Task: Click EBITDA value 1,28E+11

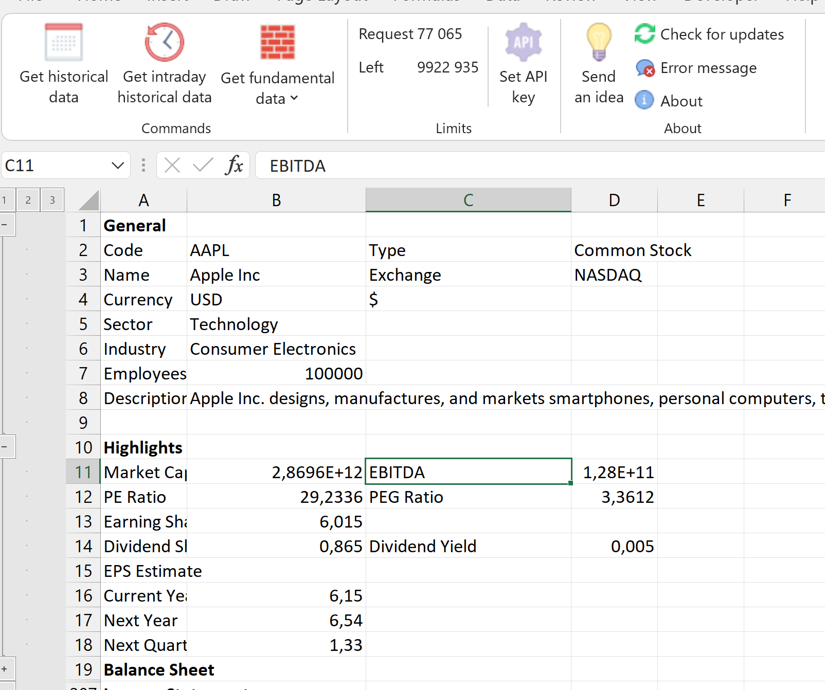Action: point(614,472)
